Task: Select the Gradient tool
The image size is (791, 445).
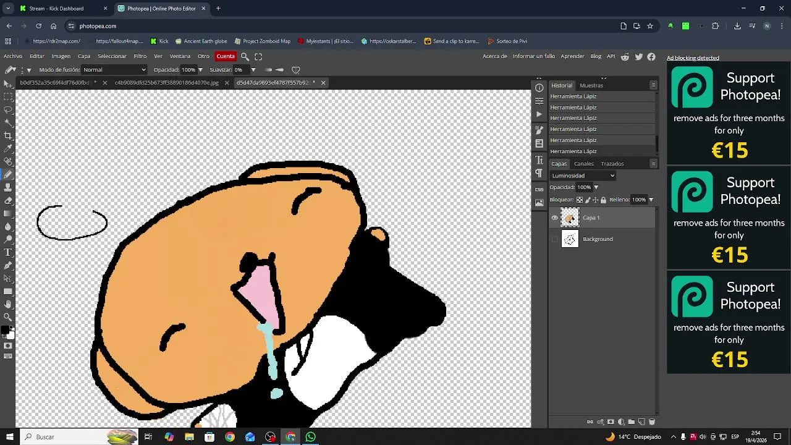Action: coord(8,213)
